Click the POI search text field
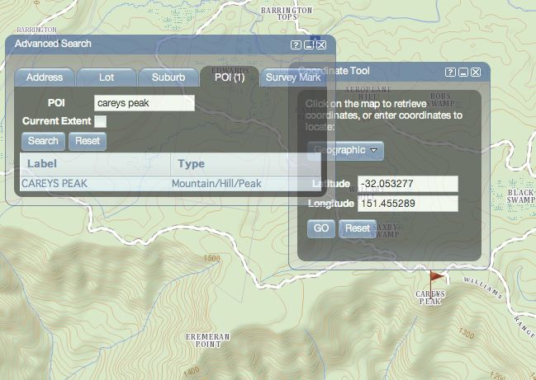 [145, 103]
